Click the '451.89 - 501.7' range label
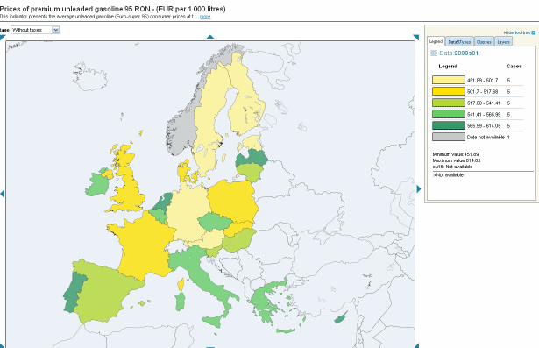The image size is (539, 348). tap(482, 80)
